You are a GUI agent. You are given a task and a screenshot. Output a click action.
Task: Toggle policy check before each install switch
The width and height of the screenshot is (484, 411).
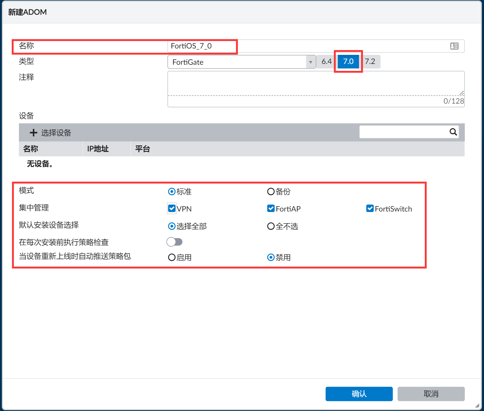pos(174,242)
